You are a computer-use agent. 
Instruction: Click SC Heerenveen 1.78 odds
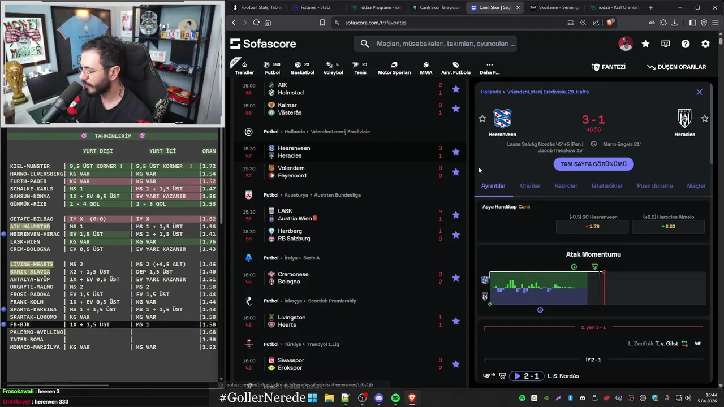(x=592, y=226)
